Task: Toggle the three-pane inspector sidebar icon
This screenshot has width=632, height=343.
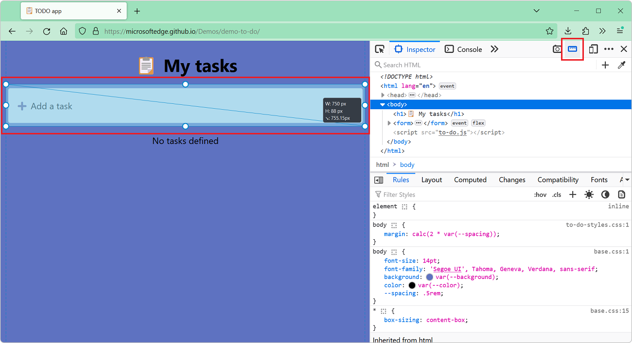Action: coord(379,180)
